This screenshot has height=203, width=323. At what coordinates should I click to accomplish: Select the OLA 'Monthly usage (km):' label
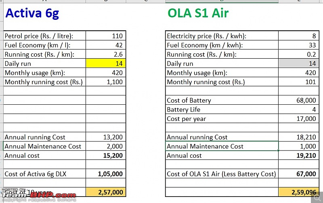click(222, 72)
